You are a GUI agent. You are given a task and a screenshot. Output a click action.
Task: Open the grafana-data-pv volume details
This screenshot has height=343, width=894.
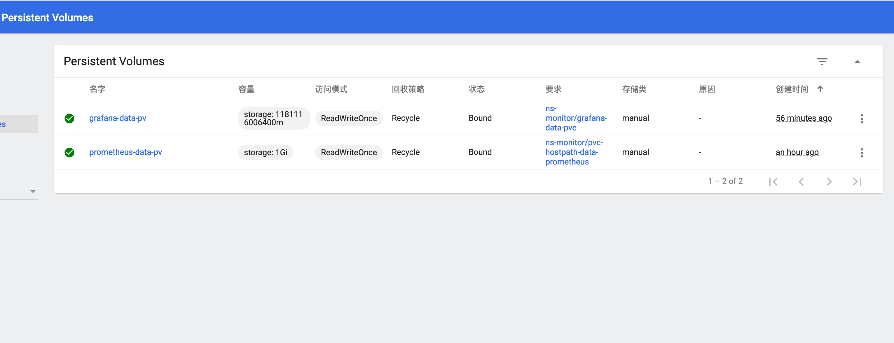coord(117,118)
